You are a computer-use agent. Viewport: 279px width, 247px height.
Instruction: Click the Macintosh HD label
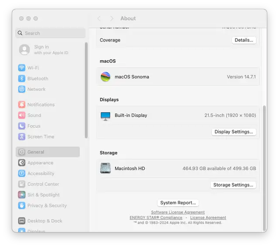130,168
